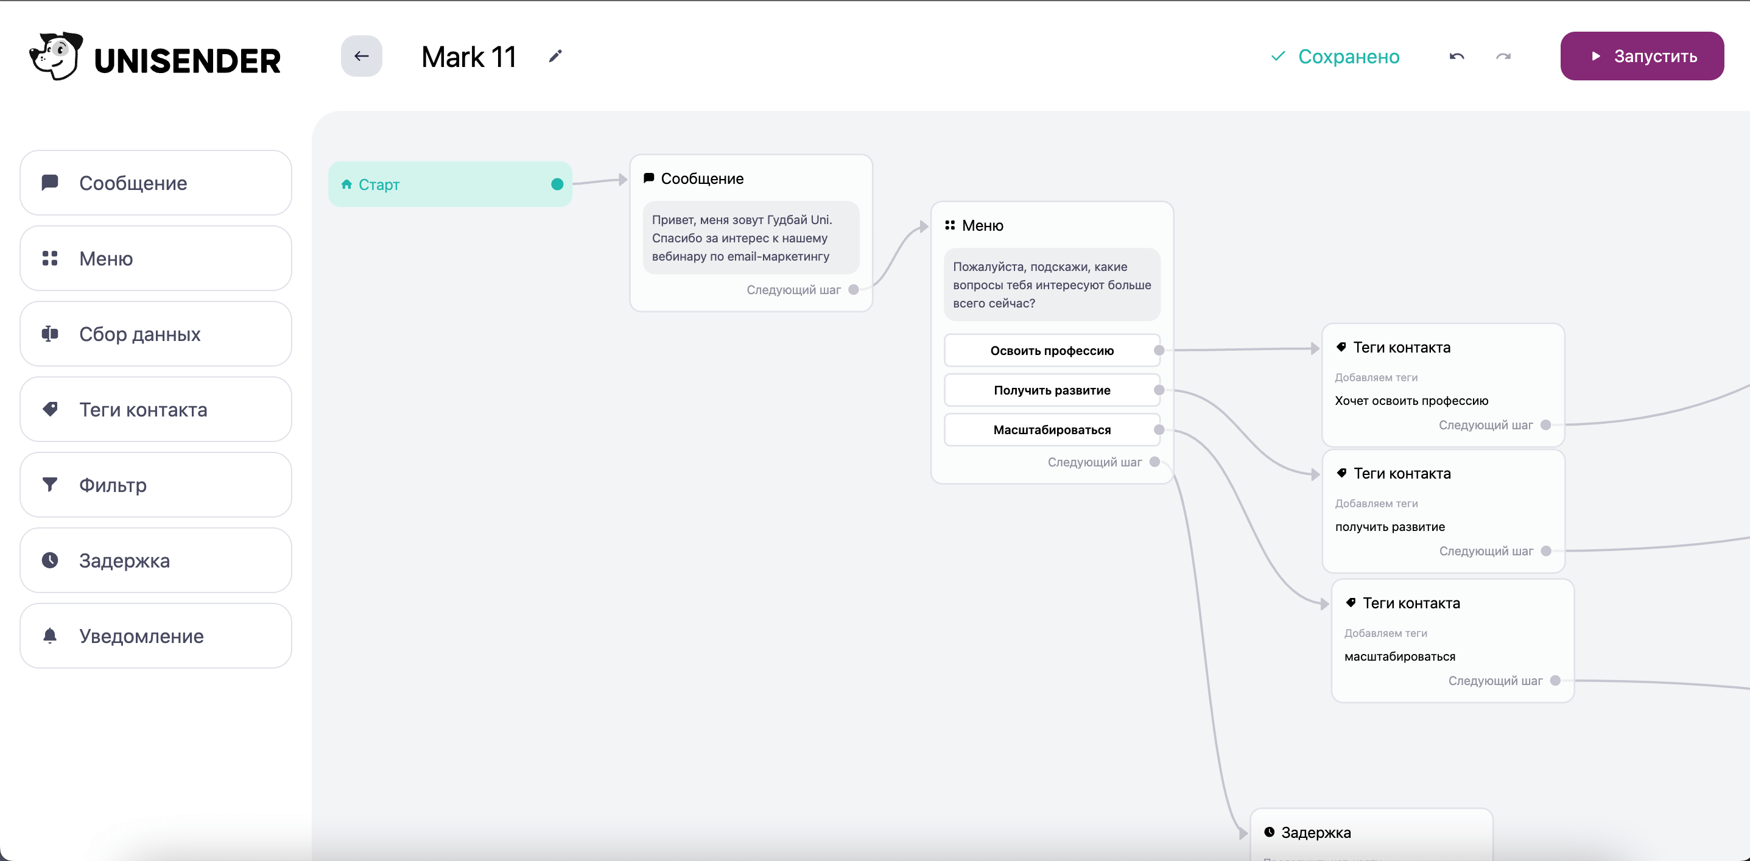
Task: Select the Меню block in sidebar
Action: tap(155, 258)
